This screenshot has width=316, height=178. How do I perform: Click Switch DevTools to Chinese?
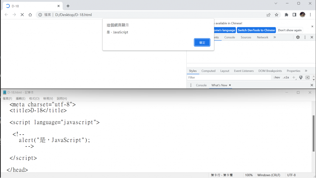coord(256,30)
